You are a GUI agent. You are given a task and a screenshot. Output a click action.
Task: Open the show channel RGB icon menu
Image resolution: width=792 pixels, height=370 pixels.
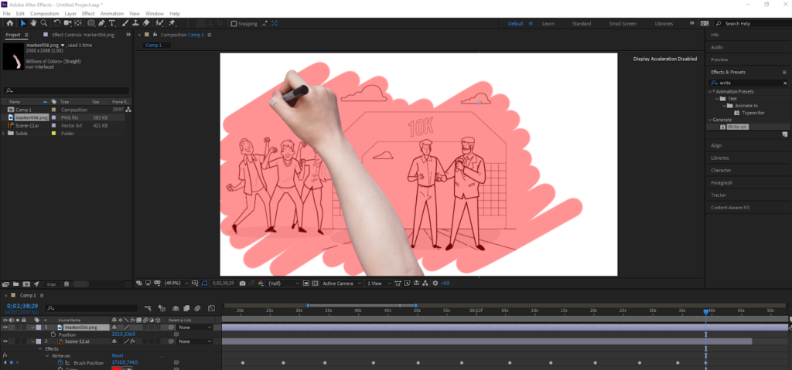261,283
